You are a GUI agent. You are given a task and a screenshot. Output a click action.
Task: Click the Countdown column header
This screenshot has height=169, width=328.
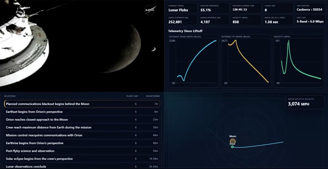pos(153,96)
